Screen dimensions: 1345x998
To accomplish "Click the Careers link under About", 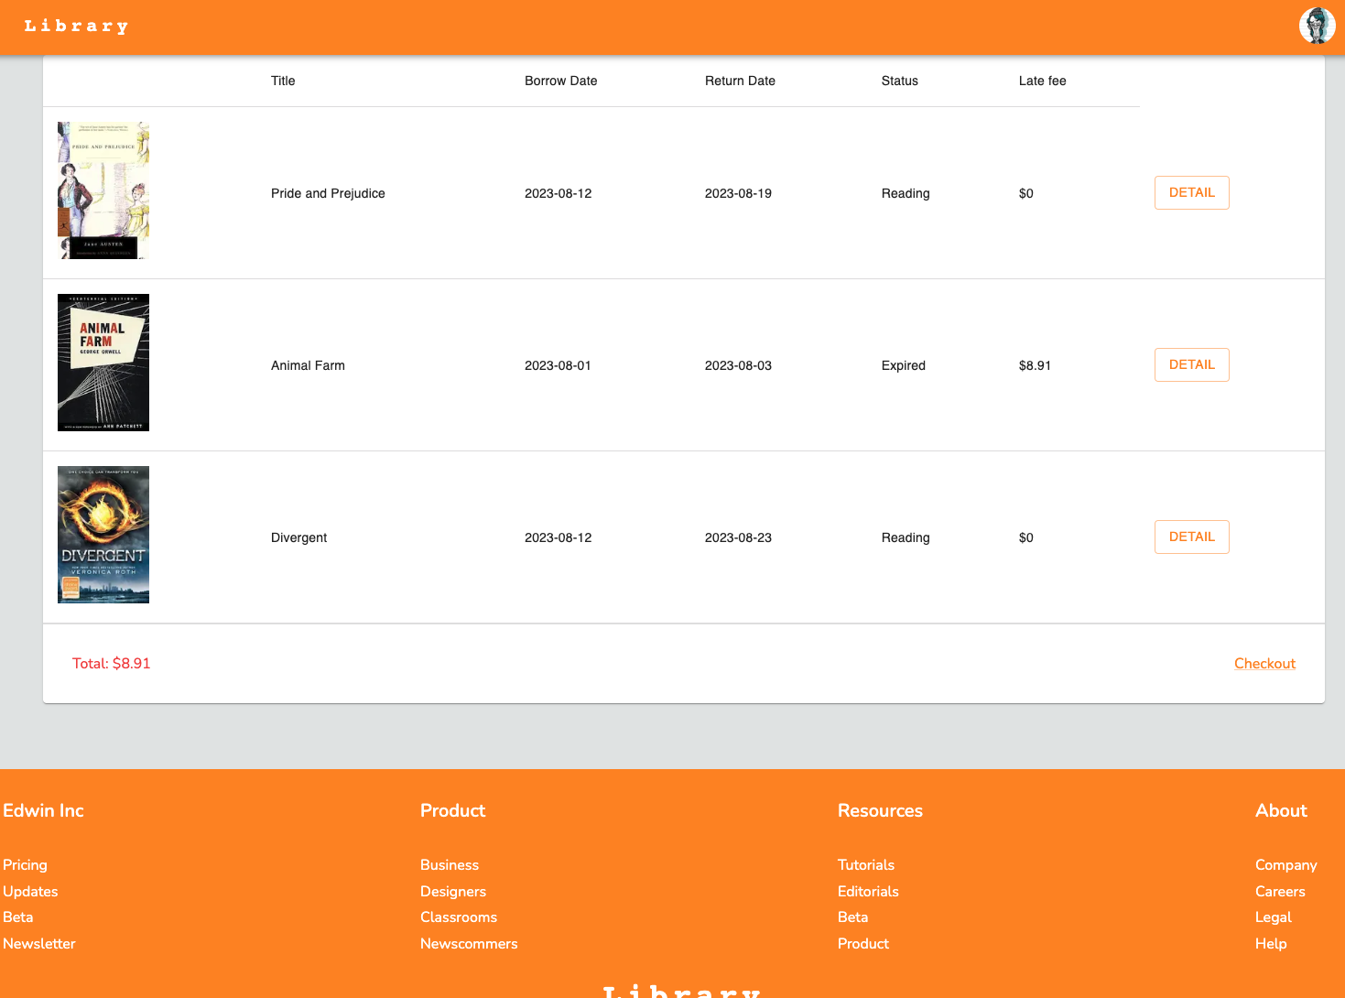I will (1279, 891).
